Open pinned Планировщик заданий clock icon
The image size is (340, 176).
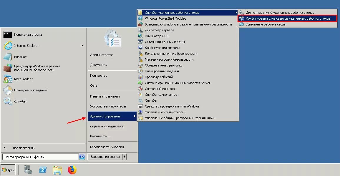pos(8,90)
